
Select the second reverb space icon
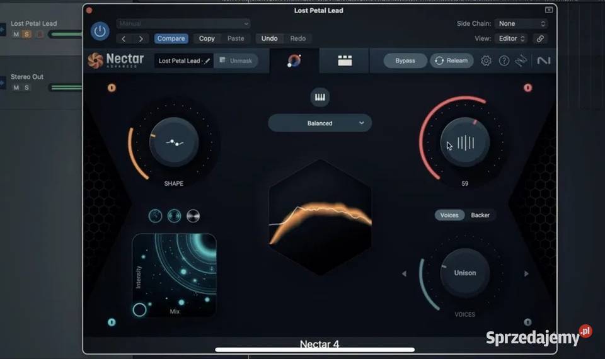[x=175, y=216]
